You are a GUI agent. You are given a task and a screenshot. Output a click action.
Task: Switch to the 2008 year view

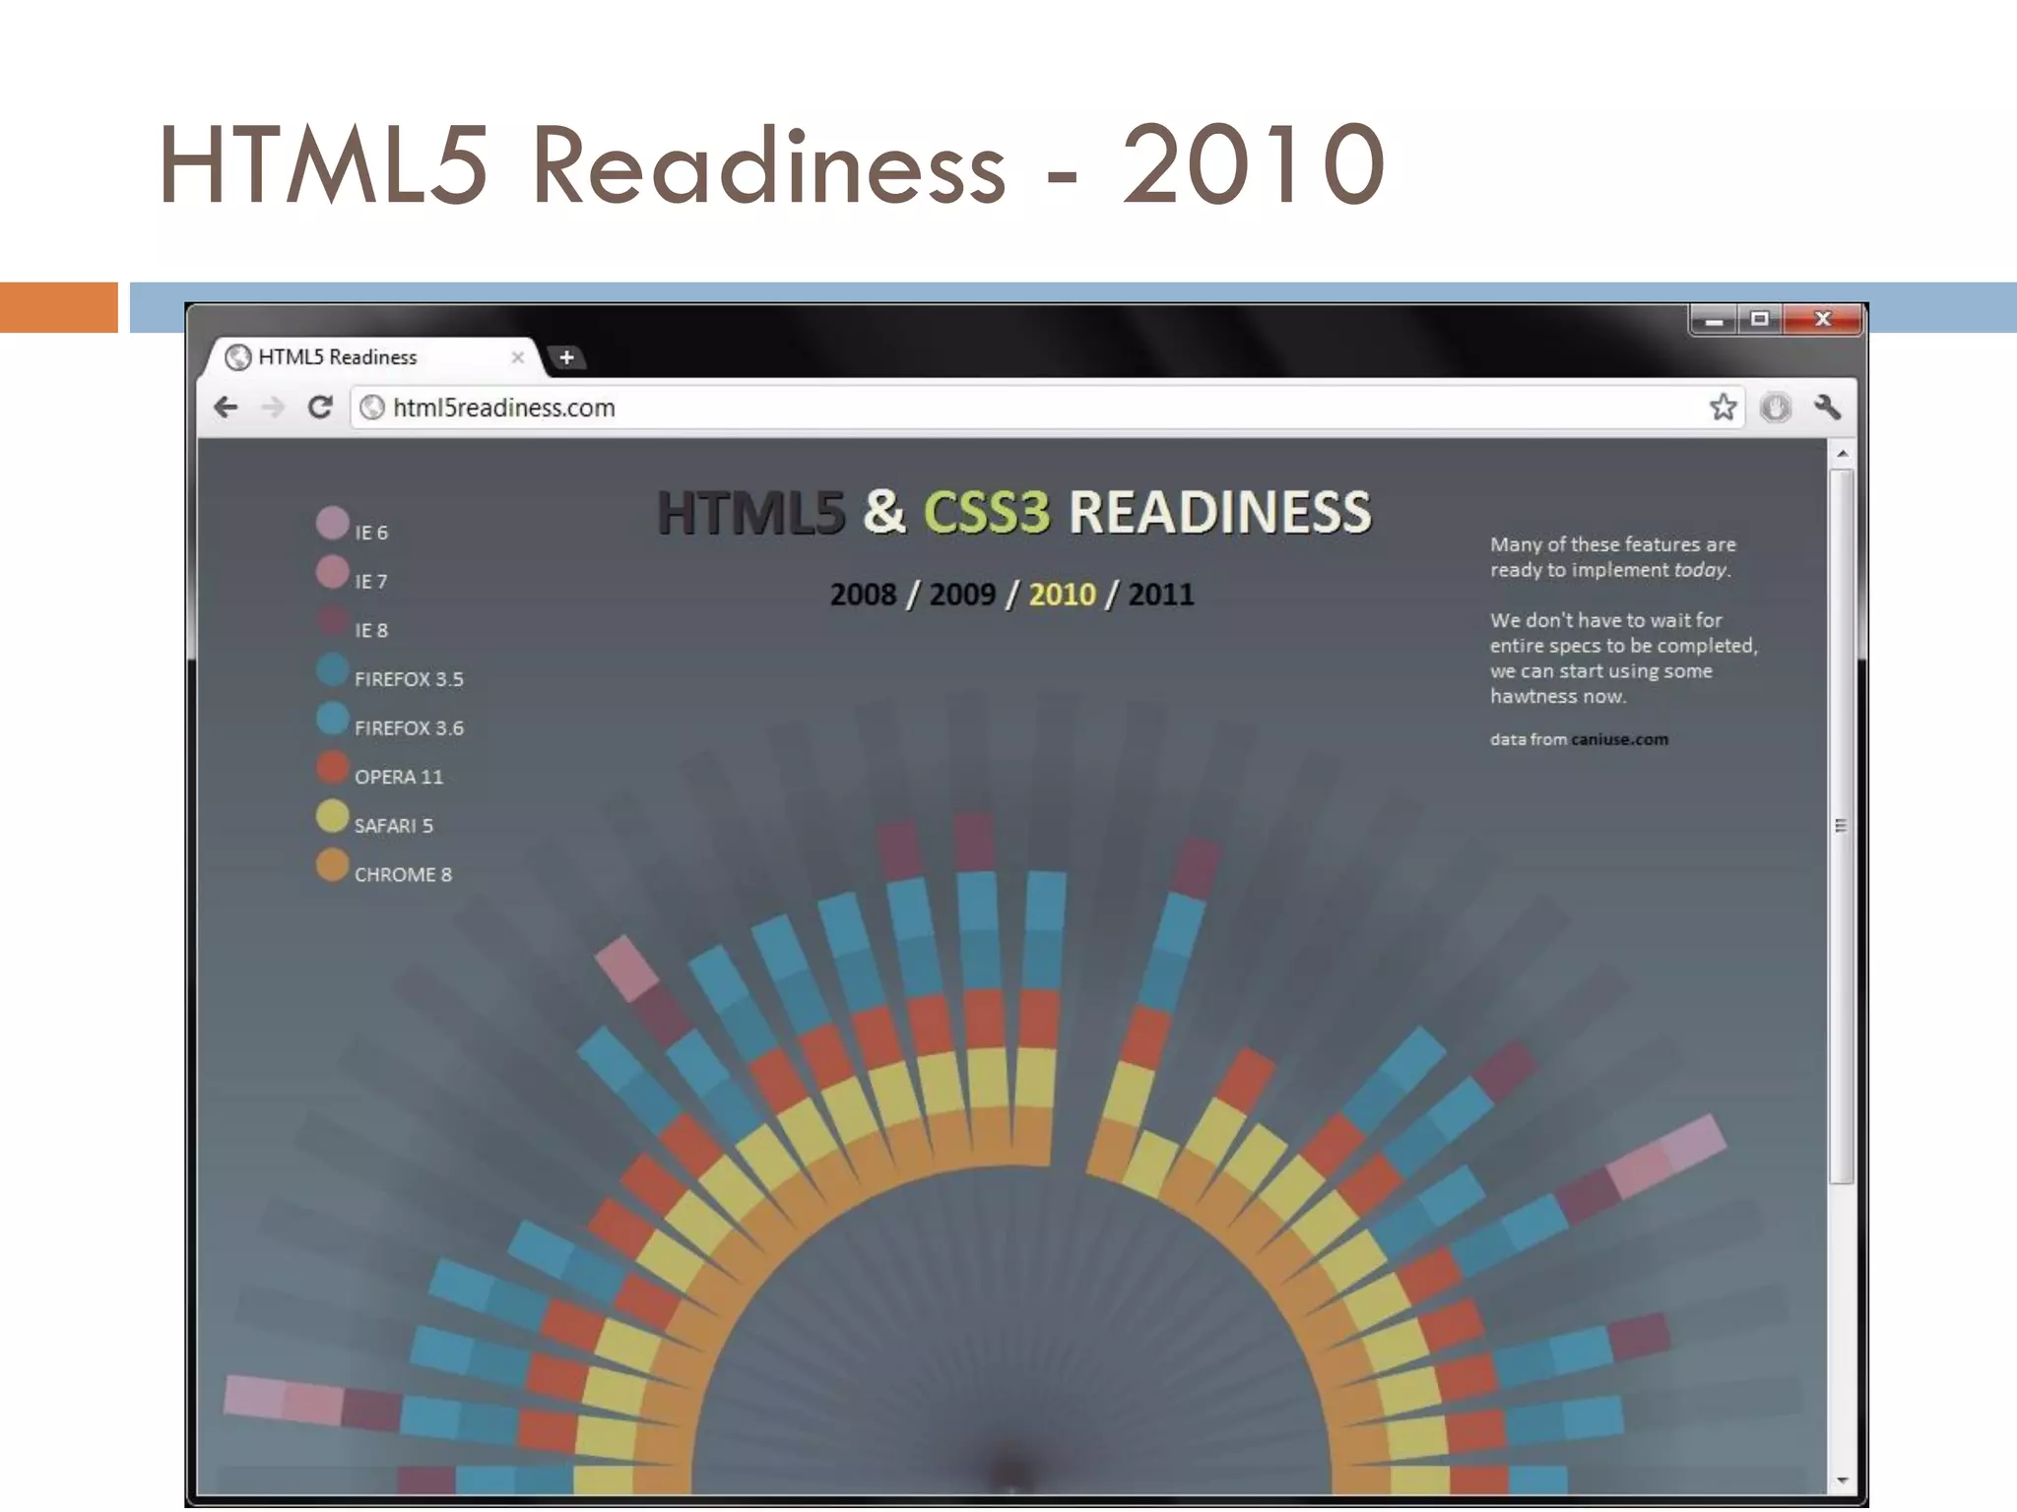[863, 595]
